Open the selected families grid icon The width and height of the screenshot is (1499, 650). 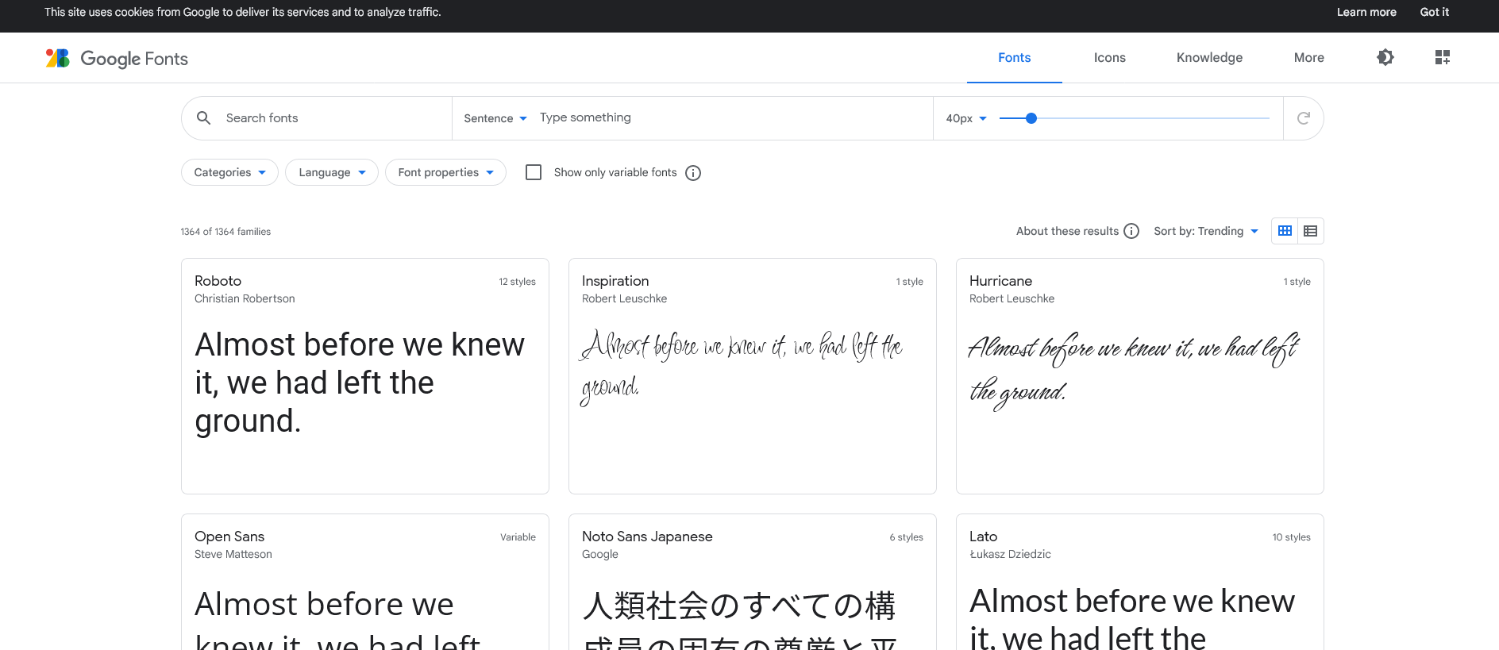(x=1443, y=57)
